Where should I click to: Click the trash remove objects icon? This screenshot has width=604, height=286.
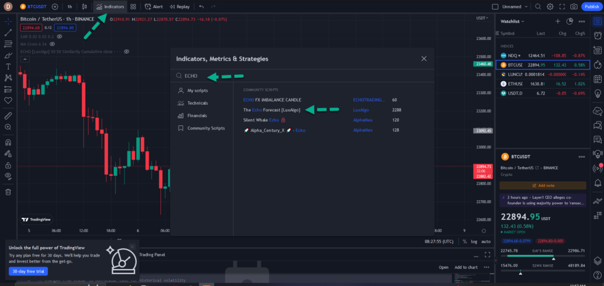pyautogui.click(x=8, y=192)
